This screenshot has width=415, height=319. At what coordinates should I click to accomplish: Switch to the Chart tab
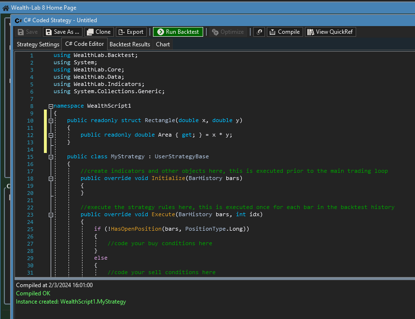[163, 44]
